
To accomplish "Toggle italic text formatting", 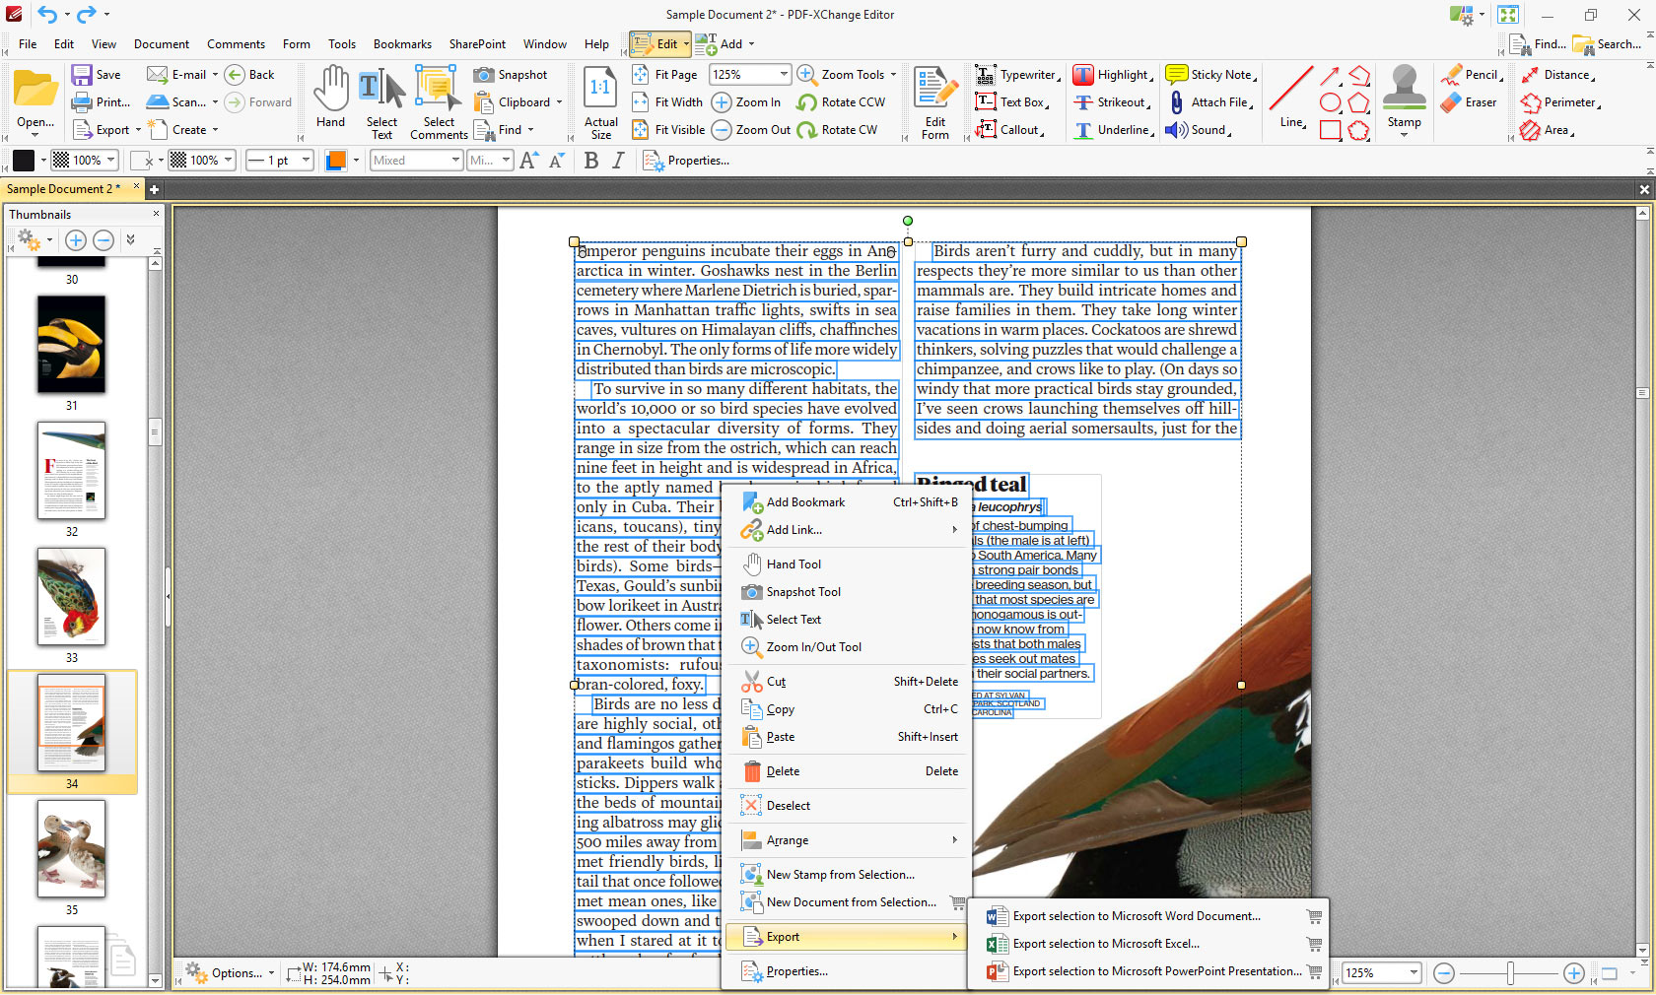I will pyautogui.click(x=618, y=161).
